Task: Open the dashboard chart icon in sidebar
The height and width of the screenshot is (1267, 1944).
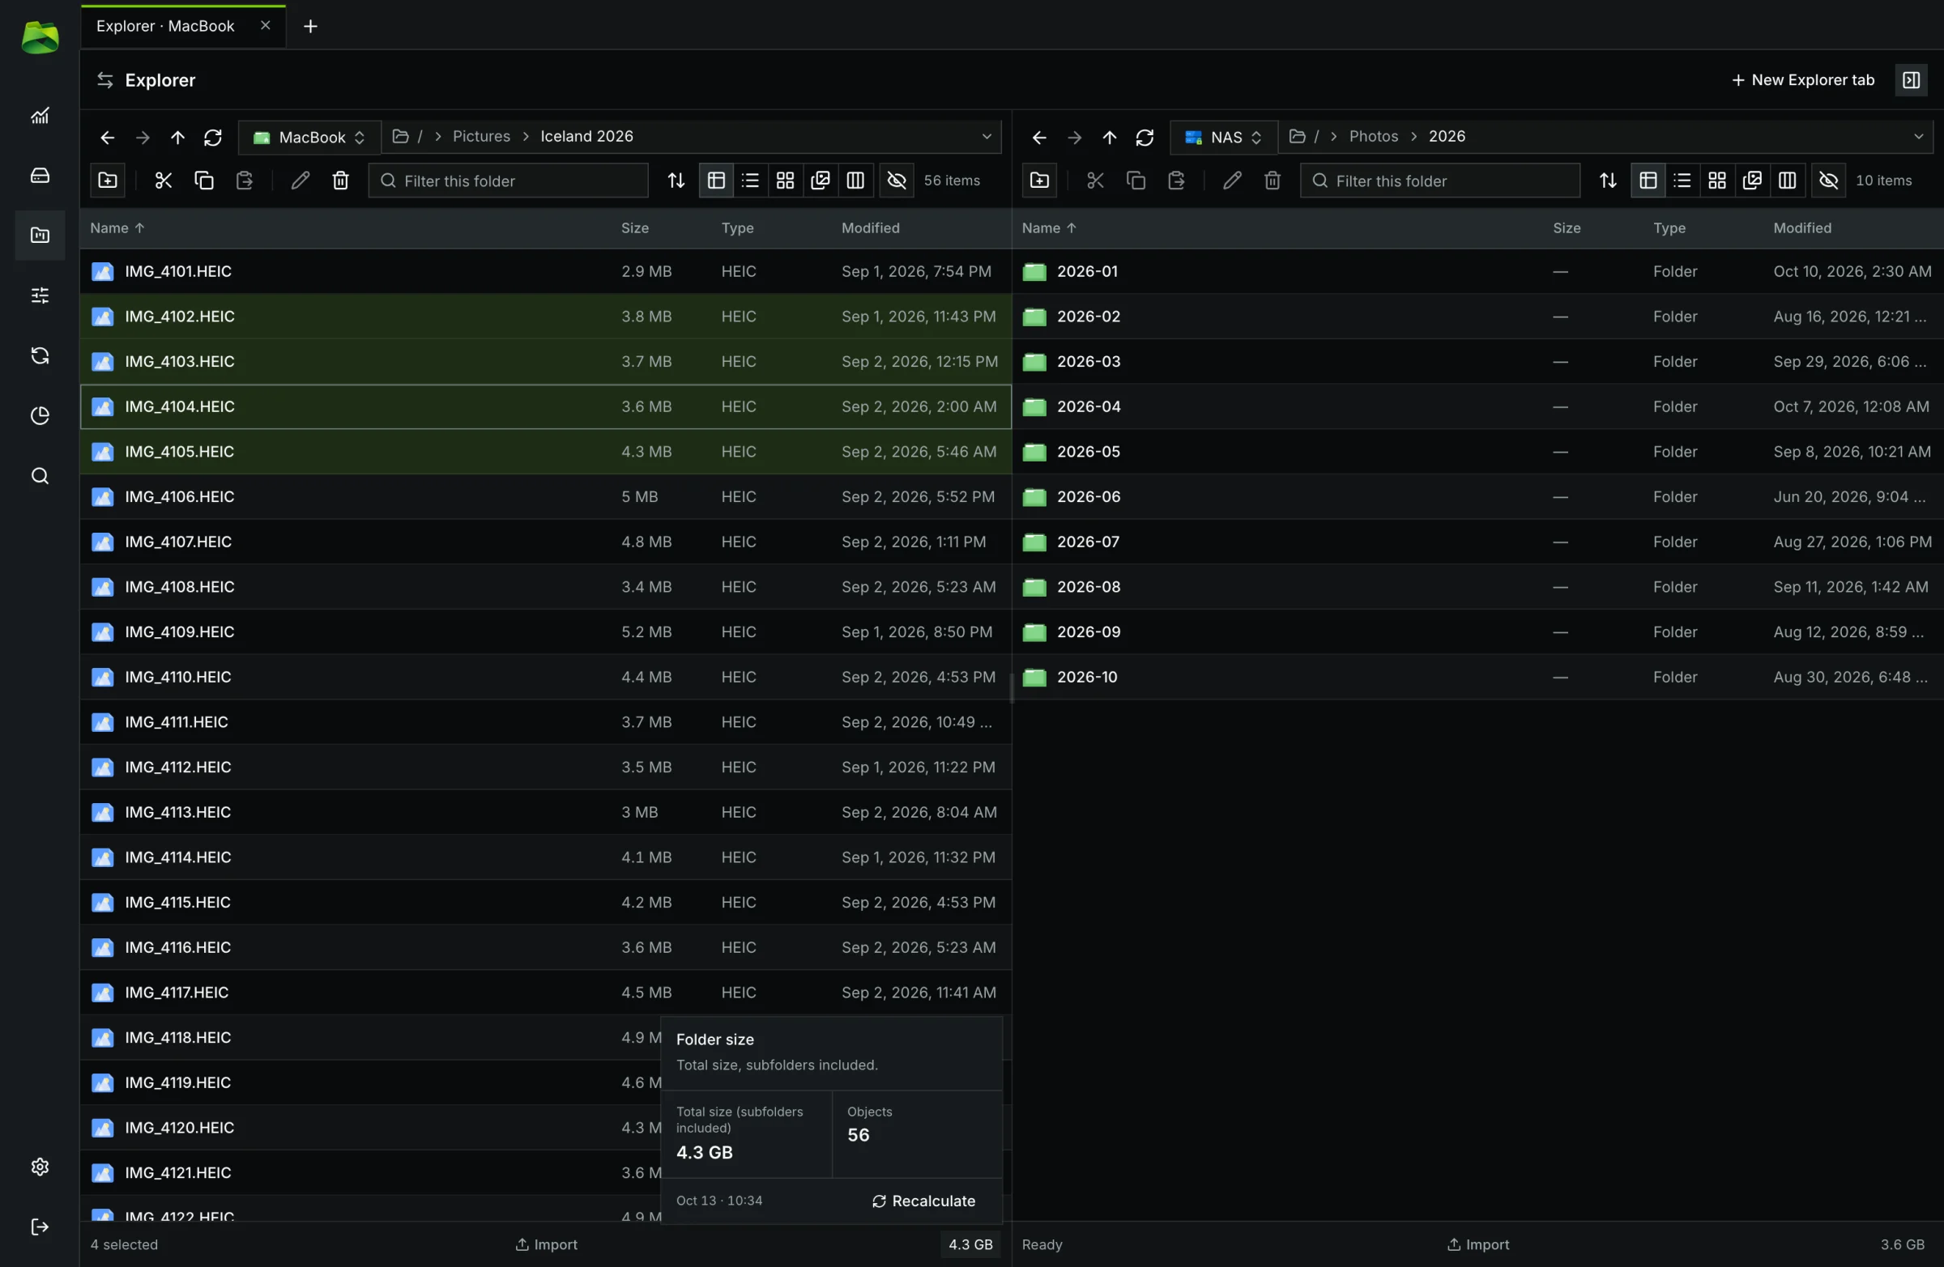Action: 39,115
